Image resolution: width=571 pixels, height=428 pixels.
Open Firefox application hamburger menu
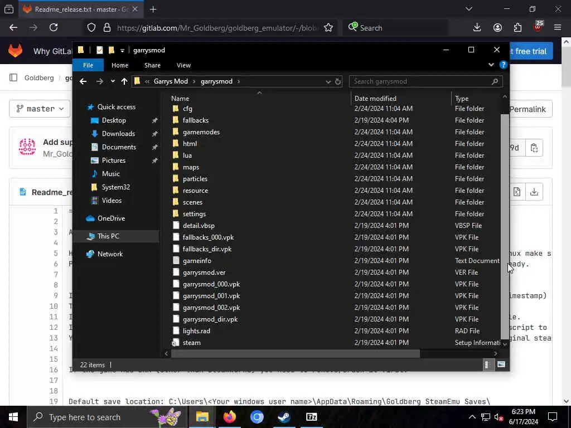point(557,28)
